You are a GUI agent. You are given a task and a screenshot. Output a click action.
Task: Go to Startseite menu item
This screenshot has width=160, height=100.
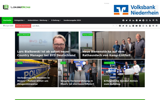7,20
